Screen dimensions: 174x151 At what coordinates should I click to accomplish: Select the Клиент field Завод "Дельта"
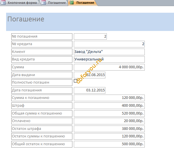point(109,52)
